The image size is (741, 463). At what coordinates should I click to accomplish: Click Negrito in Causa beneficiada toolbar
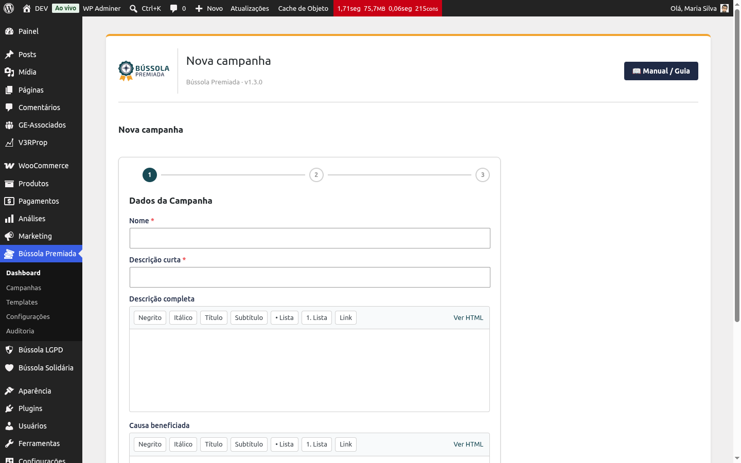(150, 444)
